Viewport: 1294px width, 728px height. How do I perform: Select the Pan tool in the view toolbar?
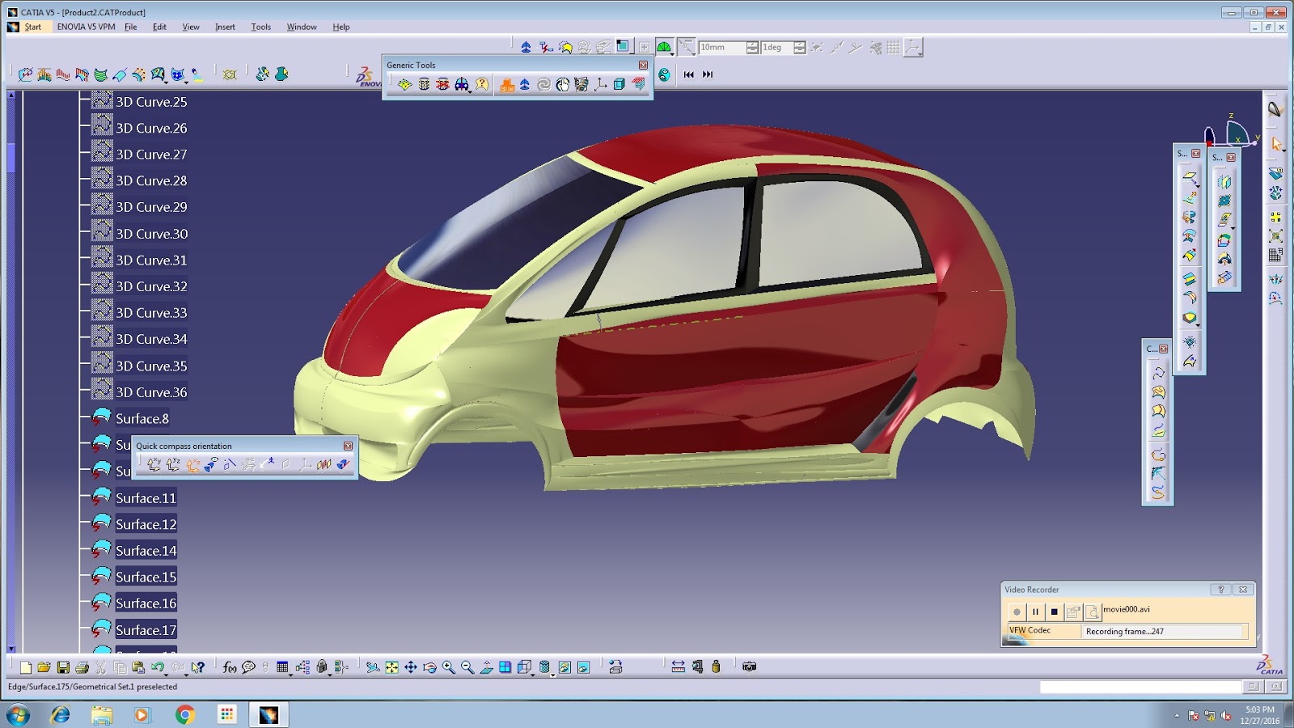[411, 667]
